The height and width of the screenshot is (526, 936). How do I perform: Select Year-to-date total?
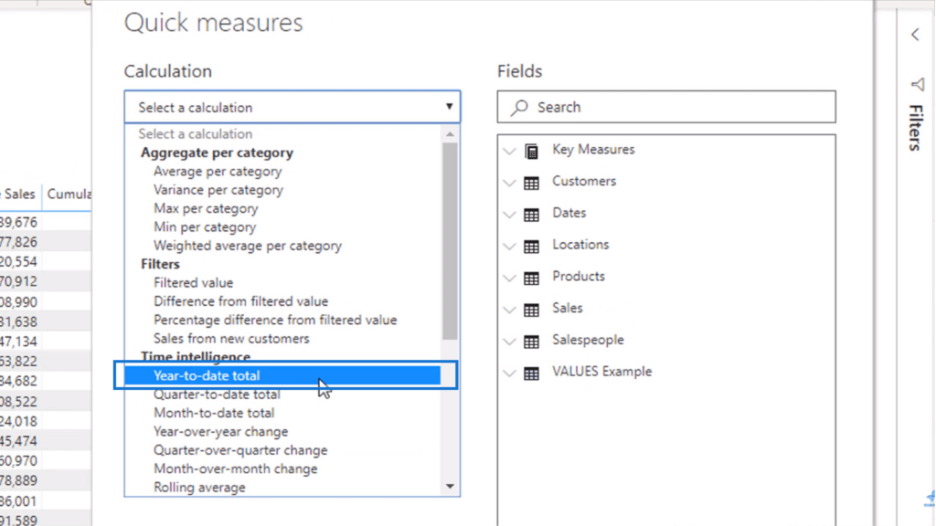pos(282,375)
